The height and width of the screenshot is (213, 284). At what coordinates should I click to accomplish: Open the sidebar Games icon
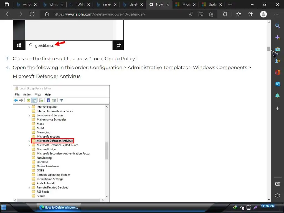(x=277, y=61)
